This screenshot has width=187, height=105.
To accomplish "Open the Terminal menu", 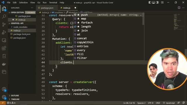I will (53, 3).
